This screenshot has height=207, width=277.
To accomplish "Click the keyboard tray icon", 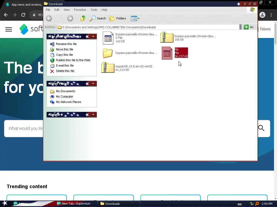I will click(x=240, y=204).
